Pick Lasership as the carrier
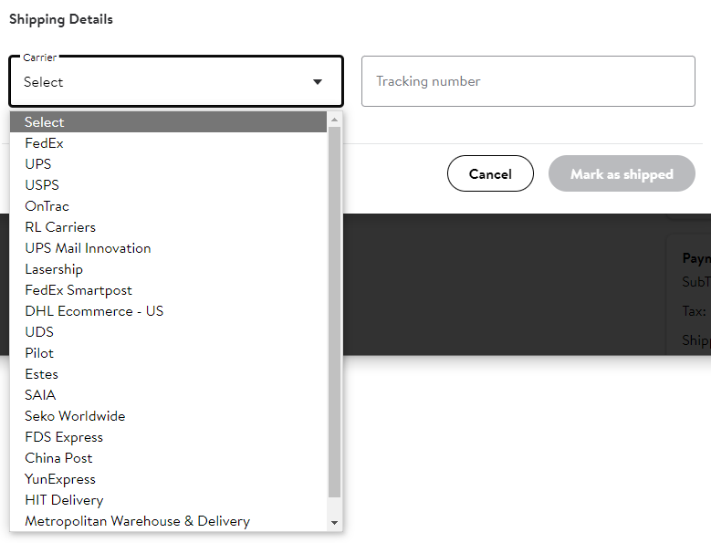Viewport: 711px width, 543px height. [x=54, y=269]
